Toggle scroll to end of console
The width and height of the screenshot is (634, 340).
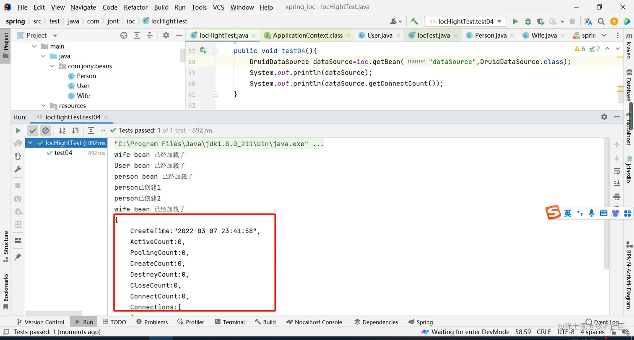click(x=617, y=184)
